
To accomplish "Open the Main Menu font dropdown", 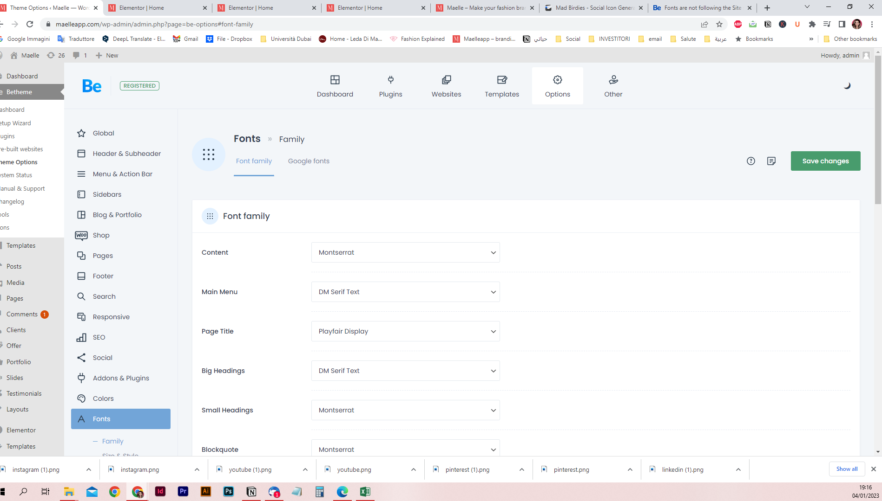I will [405, 292].
